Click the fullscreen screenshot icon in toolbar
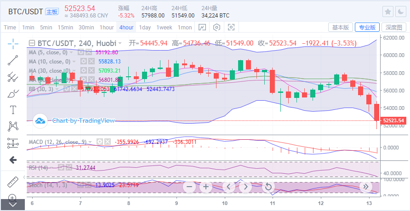Image resolution: width=410 pixels, height=211 pixels. click(231, 28)
